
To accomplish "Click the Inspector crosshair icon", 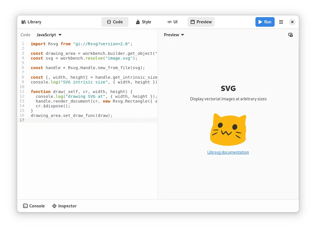I will click(54, 206).
